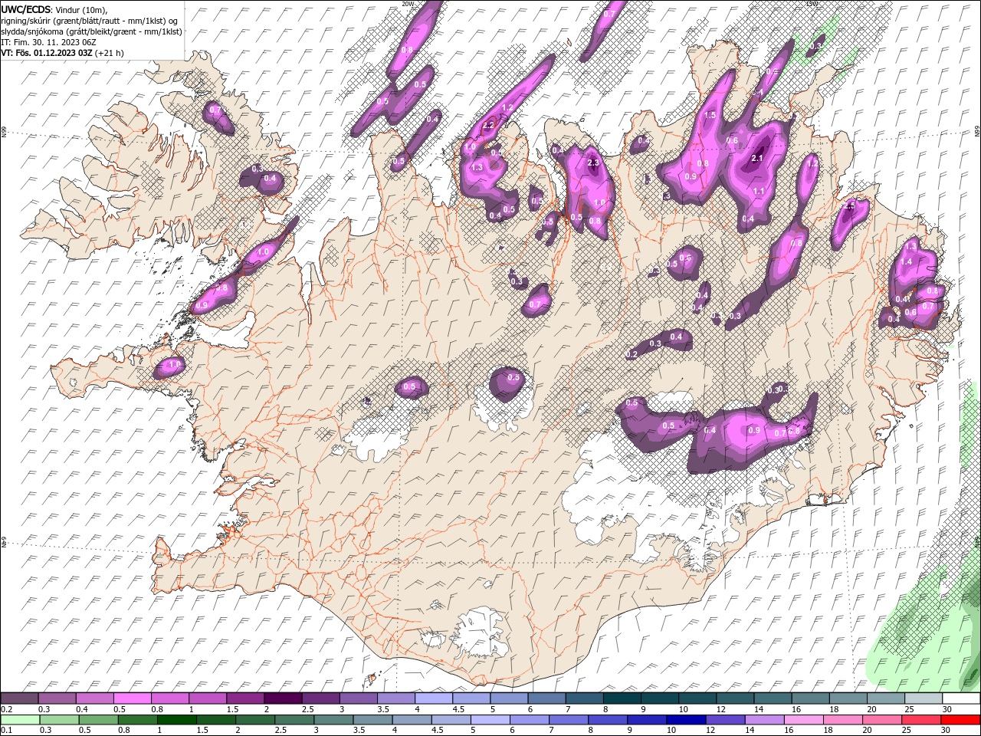The width and height of the screenshot is (981, 736).
Task: Select the 0.2 swatch in top legend row
Action: coord(19,698)
